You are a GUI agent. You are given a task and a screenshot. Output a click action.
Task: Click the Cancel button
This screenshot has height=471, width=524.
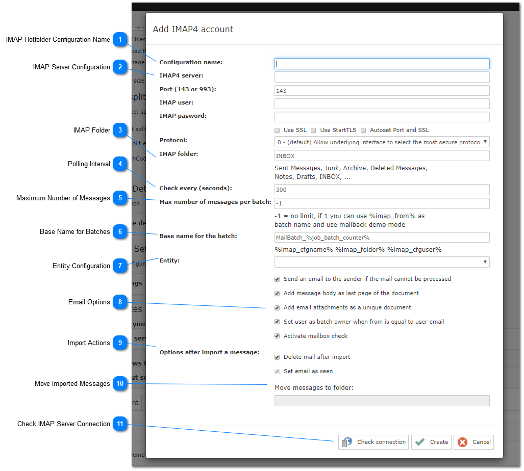pyautogui.click(x=473, y=442)
